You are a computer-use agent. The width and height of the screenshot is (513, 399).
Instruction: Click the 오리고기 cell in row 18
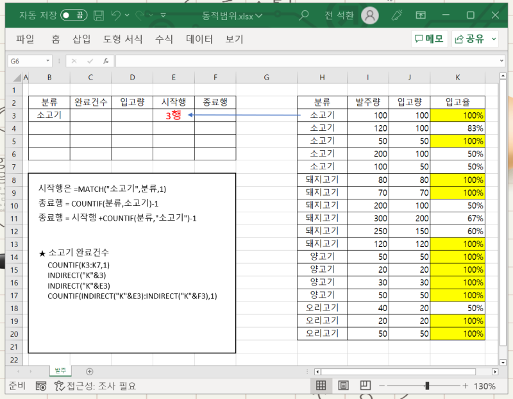point(322,308)
